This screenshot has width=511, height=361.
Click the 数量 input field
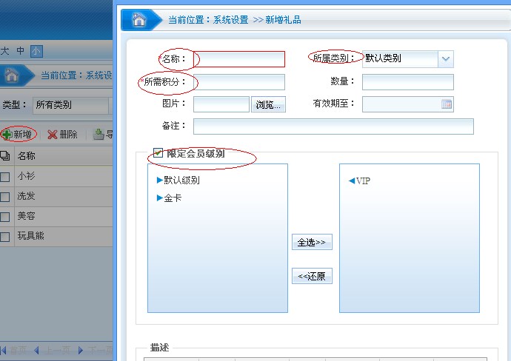click(x=408, y=82)
